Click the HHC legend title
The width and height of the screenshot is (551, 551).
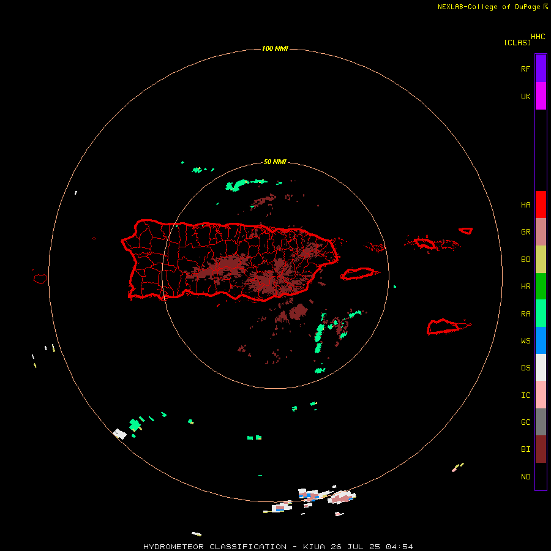tap(538, 37)
